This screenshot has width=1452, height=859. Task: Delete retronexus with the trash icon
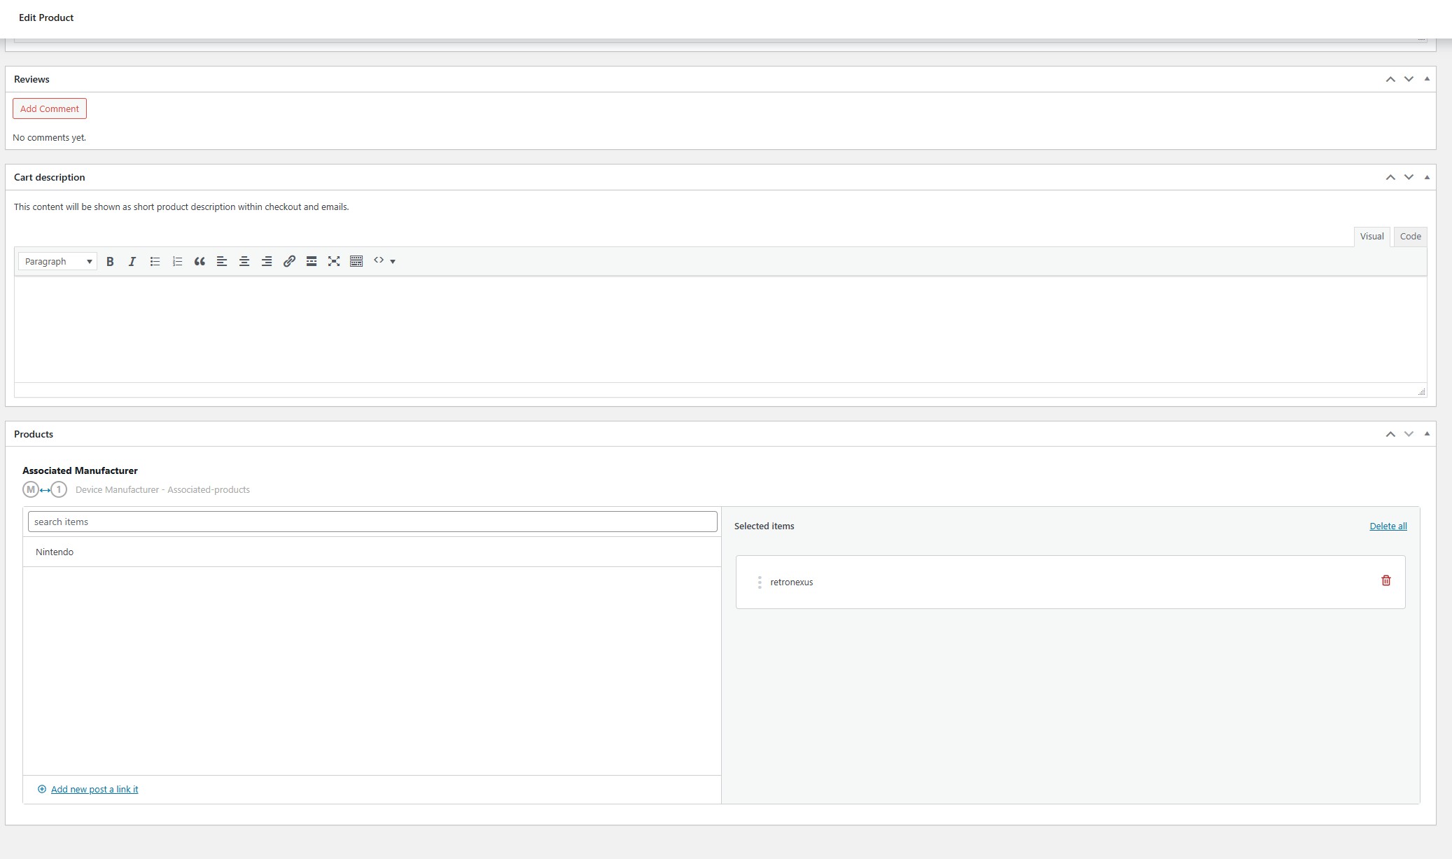pos(1385,580)
